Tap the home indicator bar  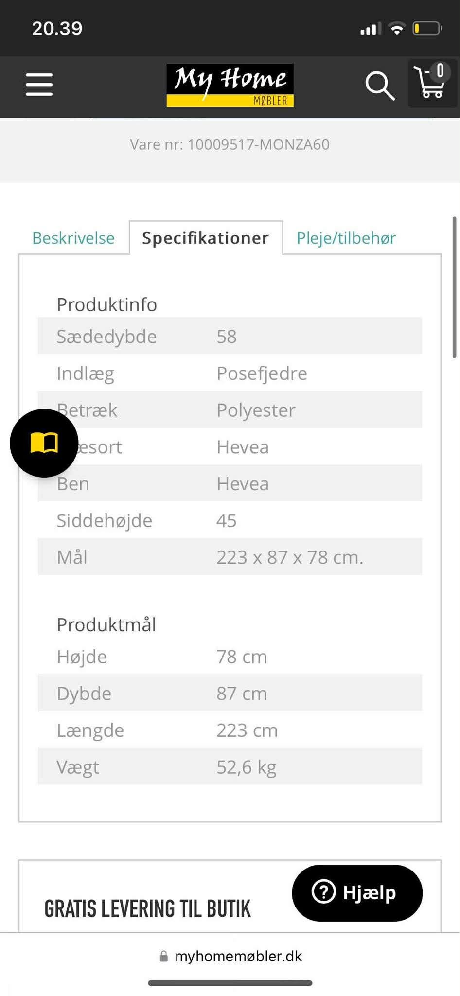coord(230,983)
